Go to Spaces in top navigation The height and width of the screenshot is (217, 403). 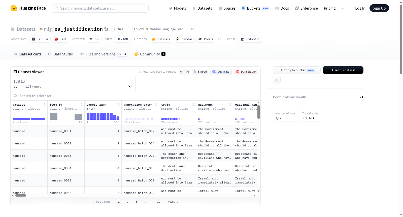click(x=227, y=8)
